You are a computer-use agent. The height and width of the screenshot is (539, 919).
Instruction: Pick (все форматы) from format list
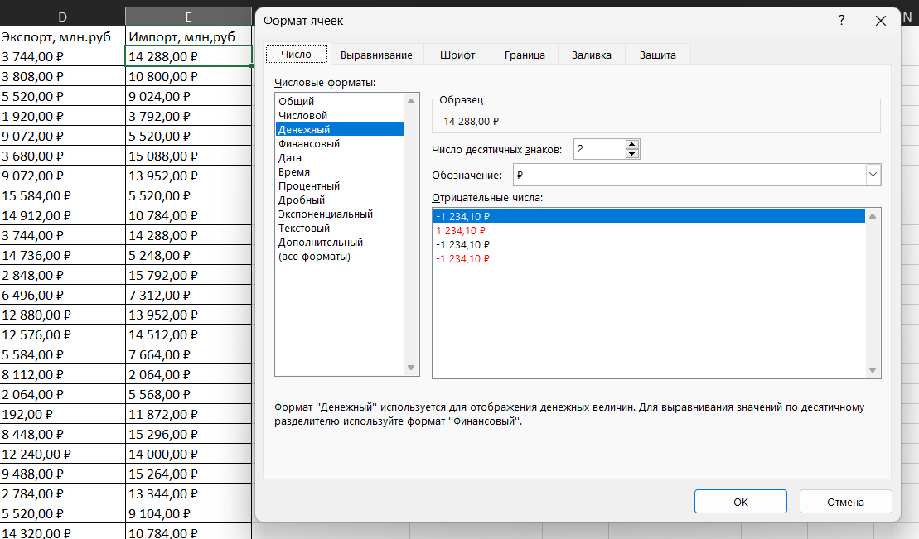314,257
